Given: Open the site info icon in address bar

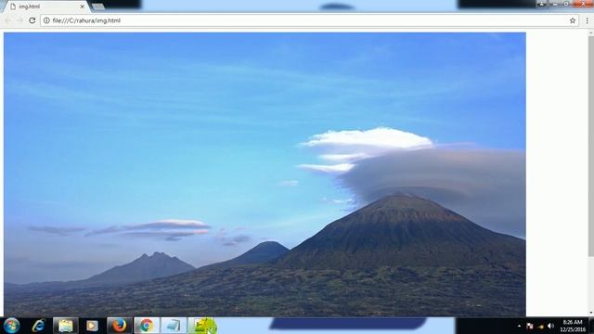Looking at the screenshot, I should pos(46,20).
